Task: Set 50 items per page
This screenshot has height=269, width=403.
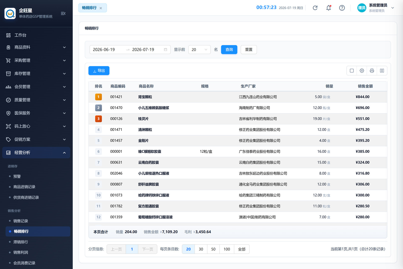Action: (x=213, y=249)
